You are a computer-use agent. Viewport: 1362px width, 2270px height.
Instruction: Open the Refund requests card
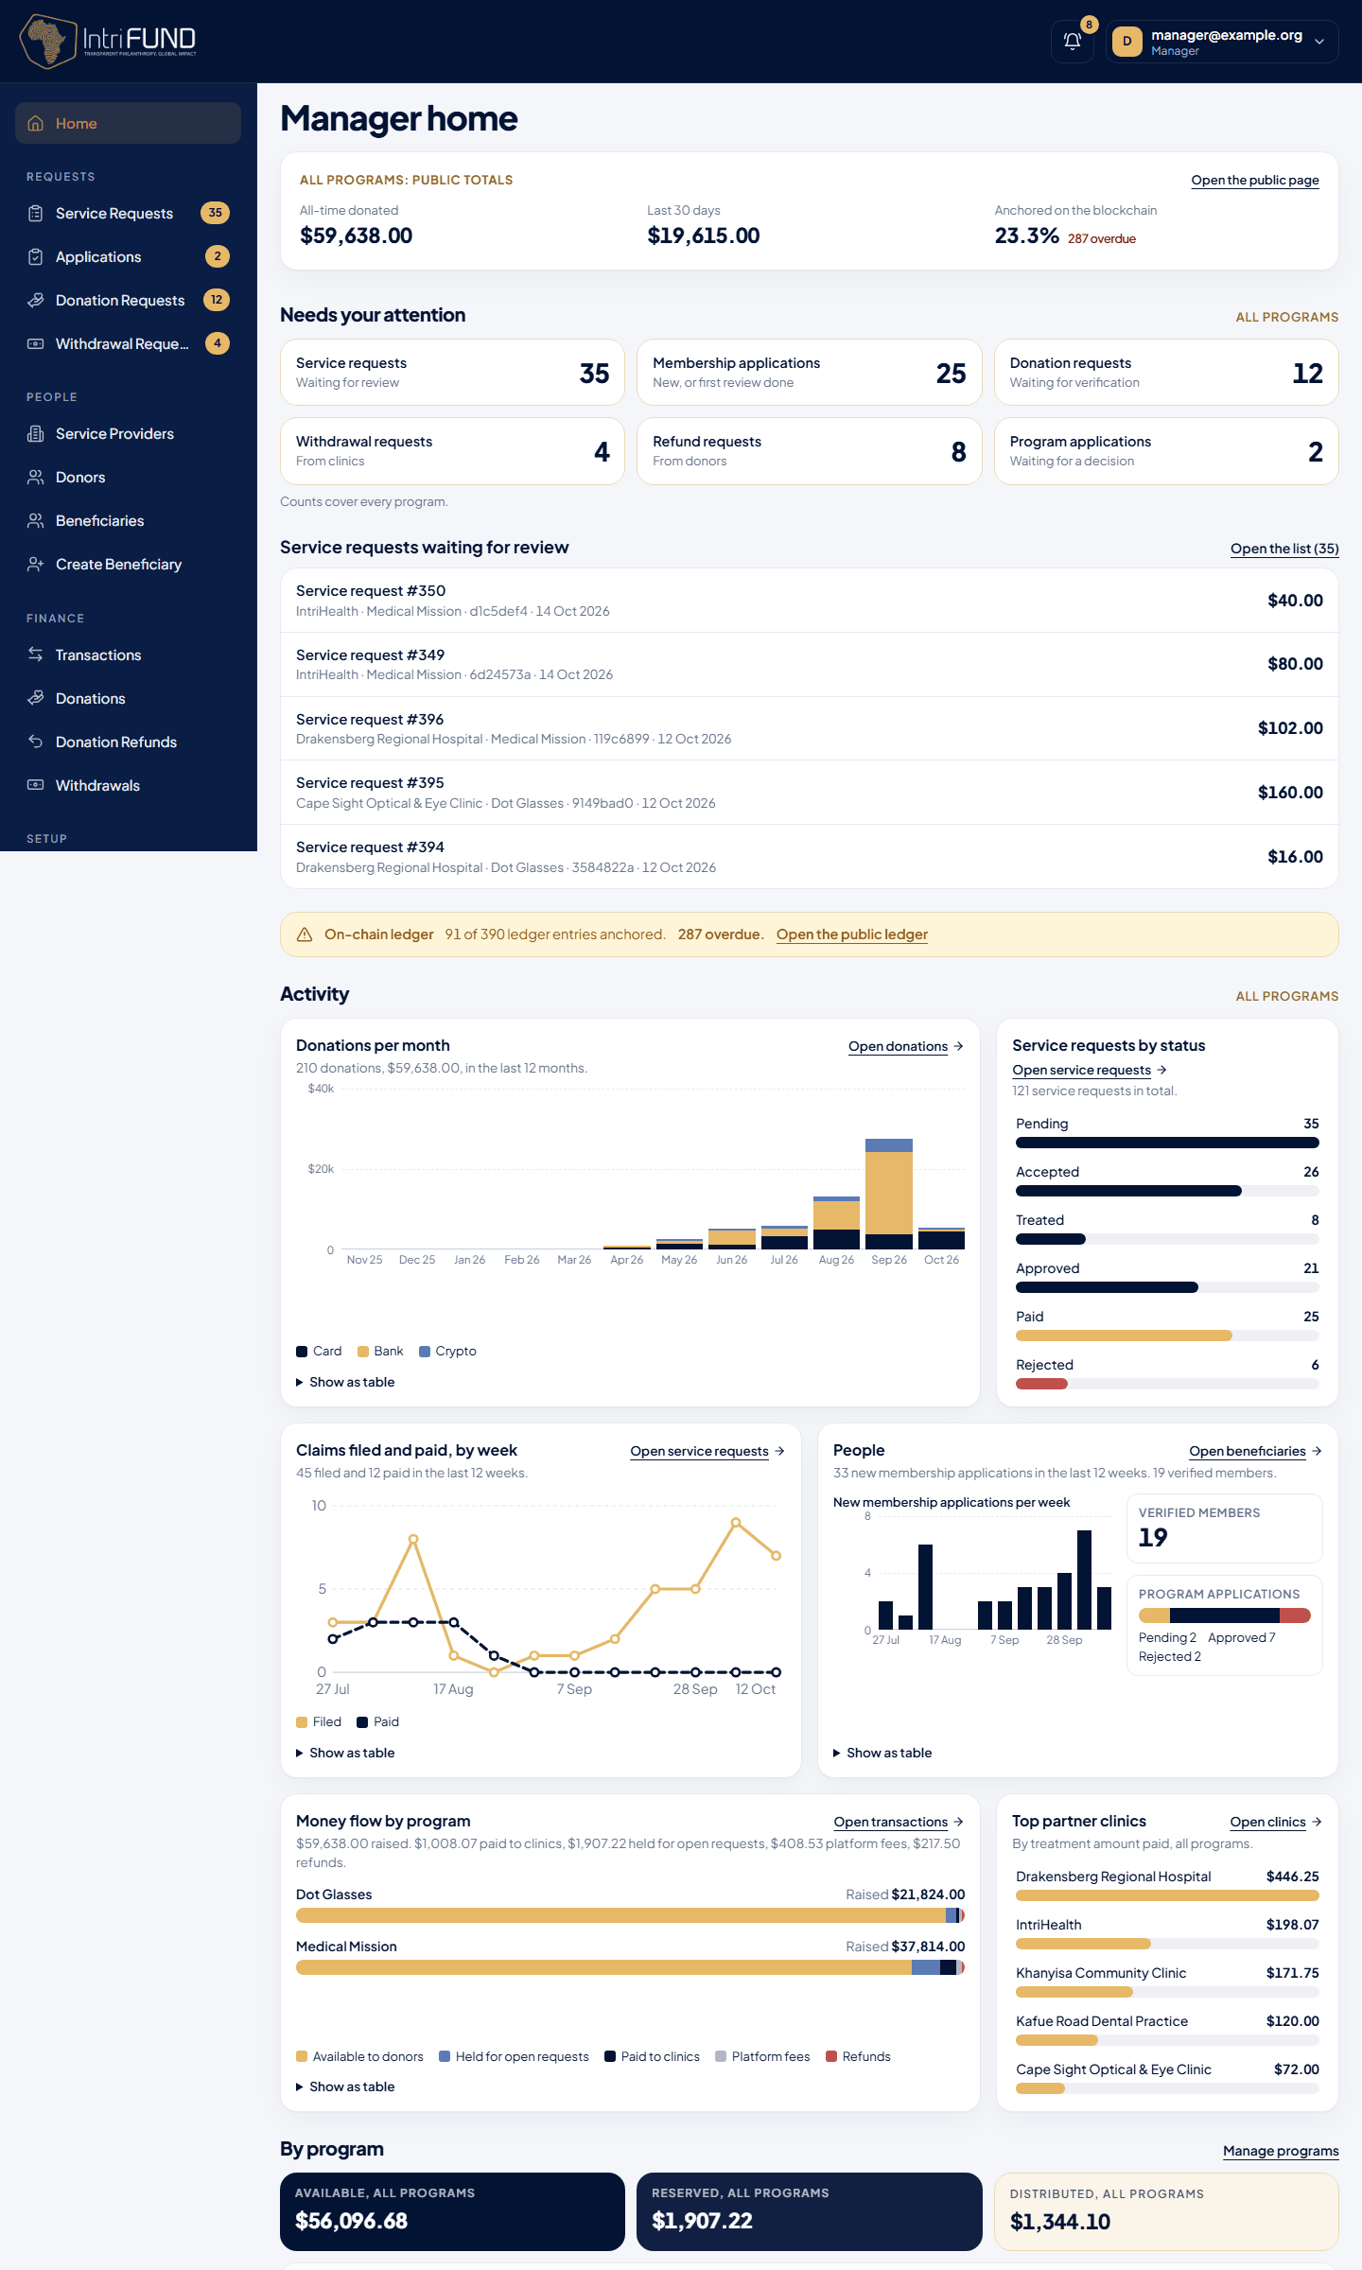pyautogui.click(x=809, y=451)
